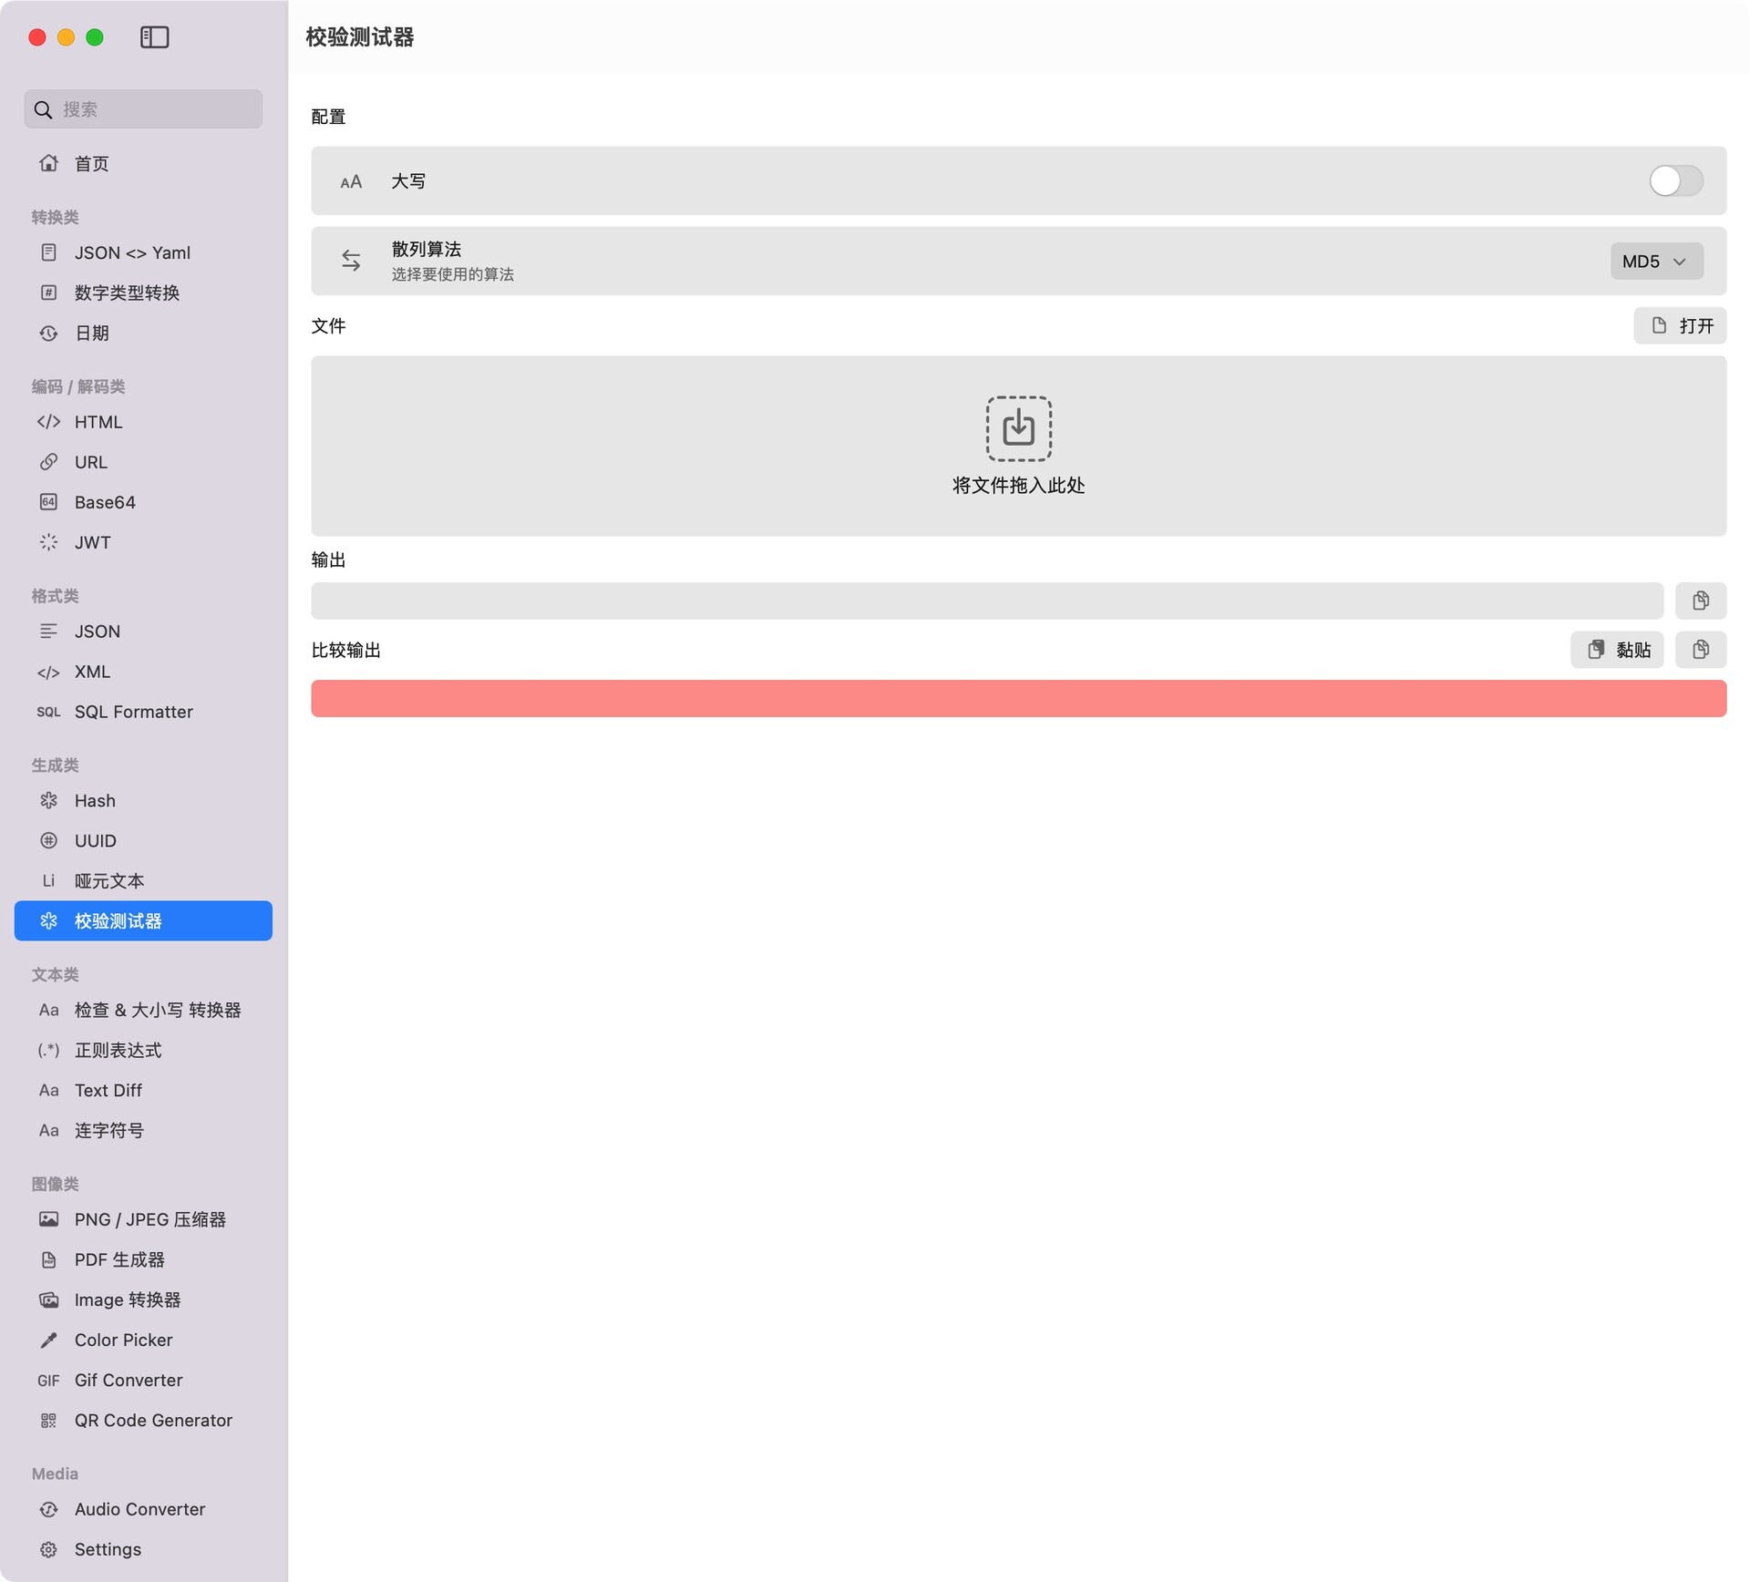This screenshot has height=1582, width=1750.
Task: Copy the 输出 hash result
Action: 1700,601
